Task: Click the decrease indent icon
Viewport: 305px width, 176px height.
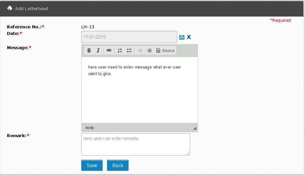Action: tap(140, 50)
